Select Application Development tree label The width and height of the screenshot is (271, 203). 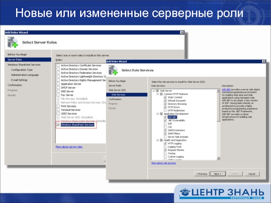(176, 114)
